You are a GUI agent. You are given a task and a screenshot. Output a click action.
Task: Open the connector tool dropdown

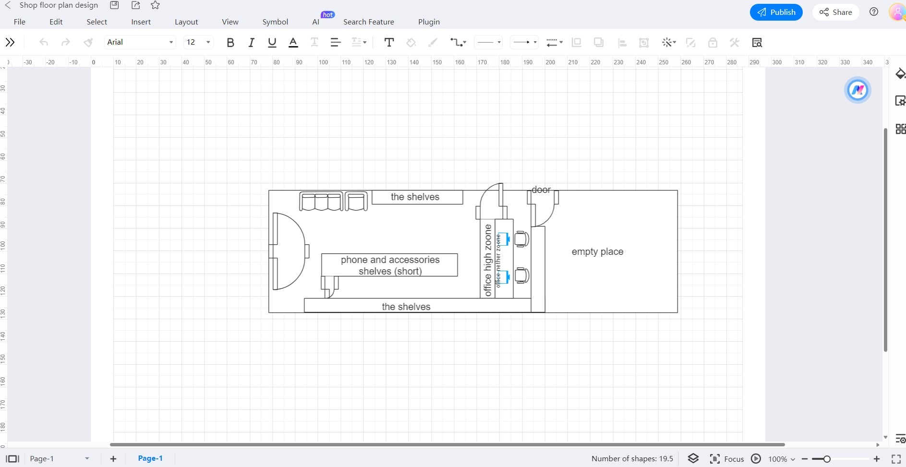(x=458, y=42)
